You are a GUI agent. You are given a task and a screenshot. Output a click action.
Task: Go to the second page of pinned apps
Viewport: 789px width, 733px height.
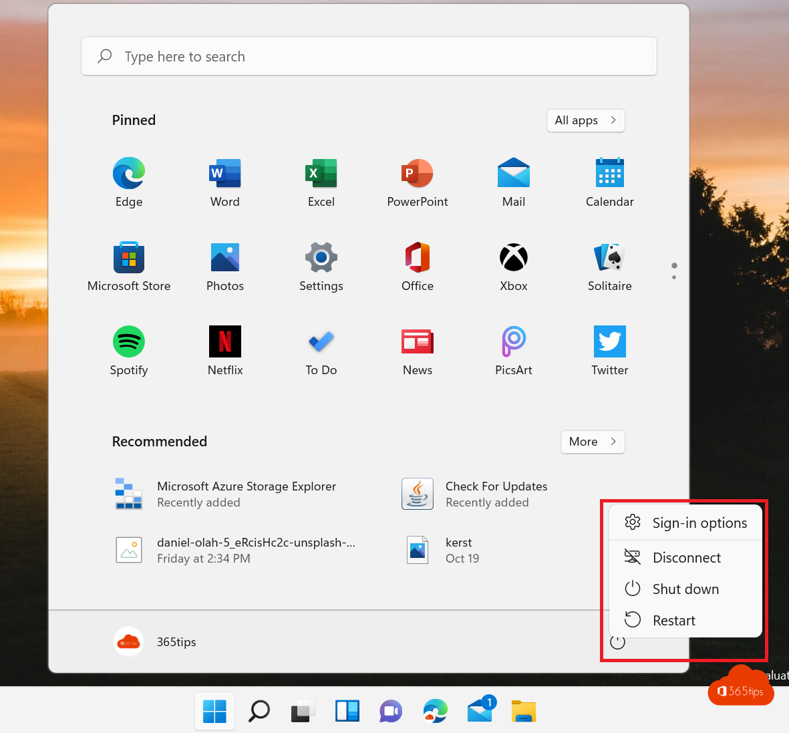coord(674,277)
